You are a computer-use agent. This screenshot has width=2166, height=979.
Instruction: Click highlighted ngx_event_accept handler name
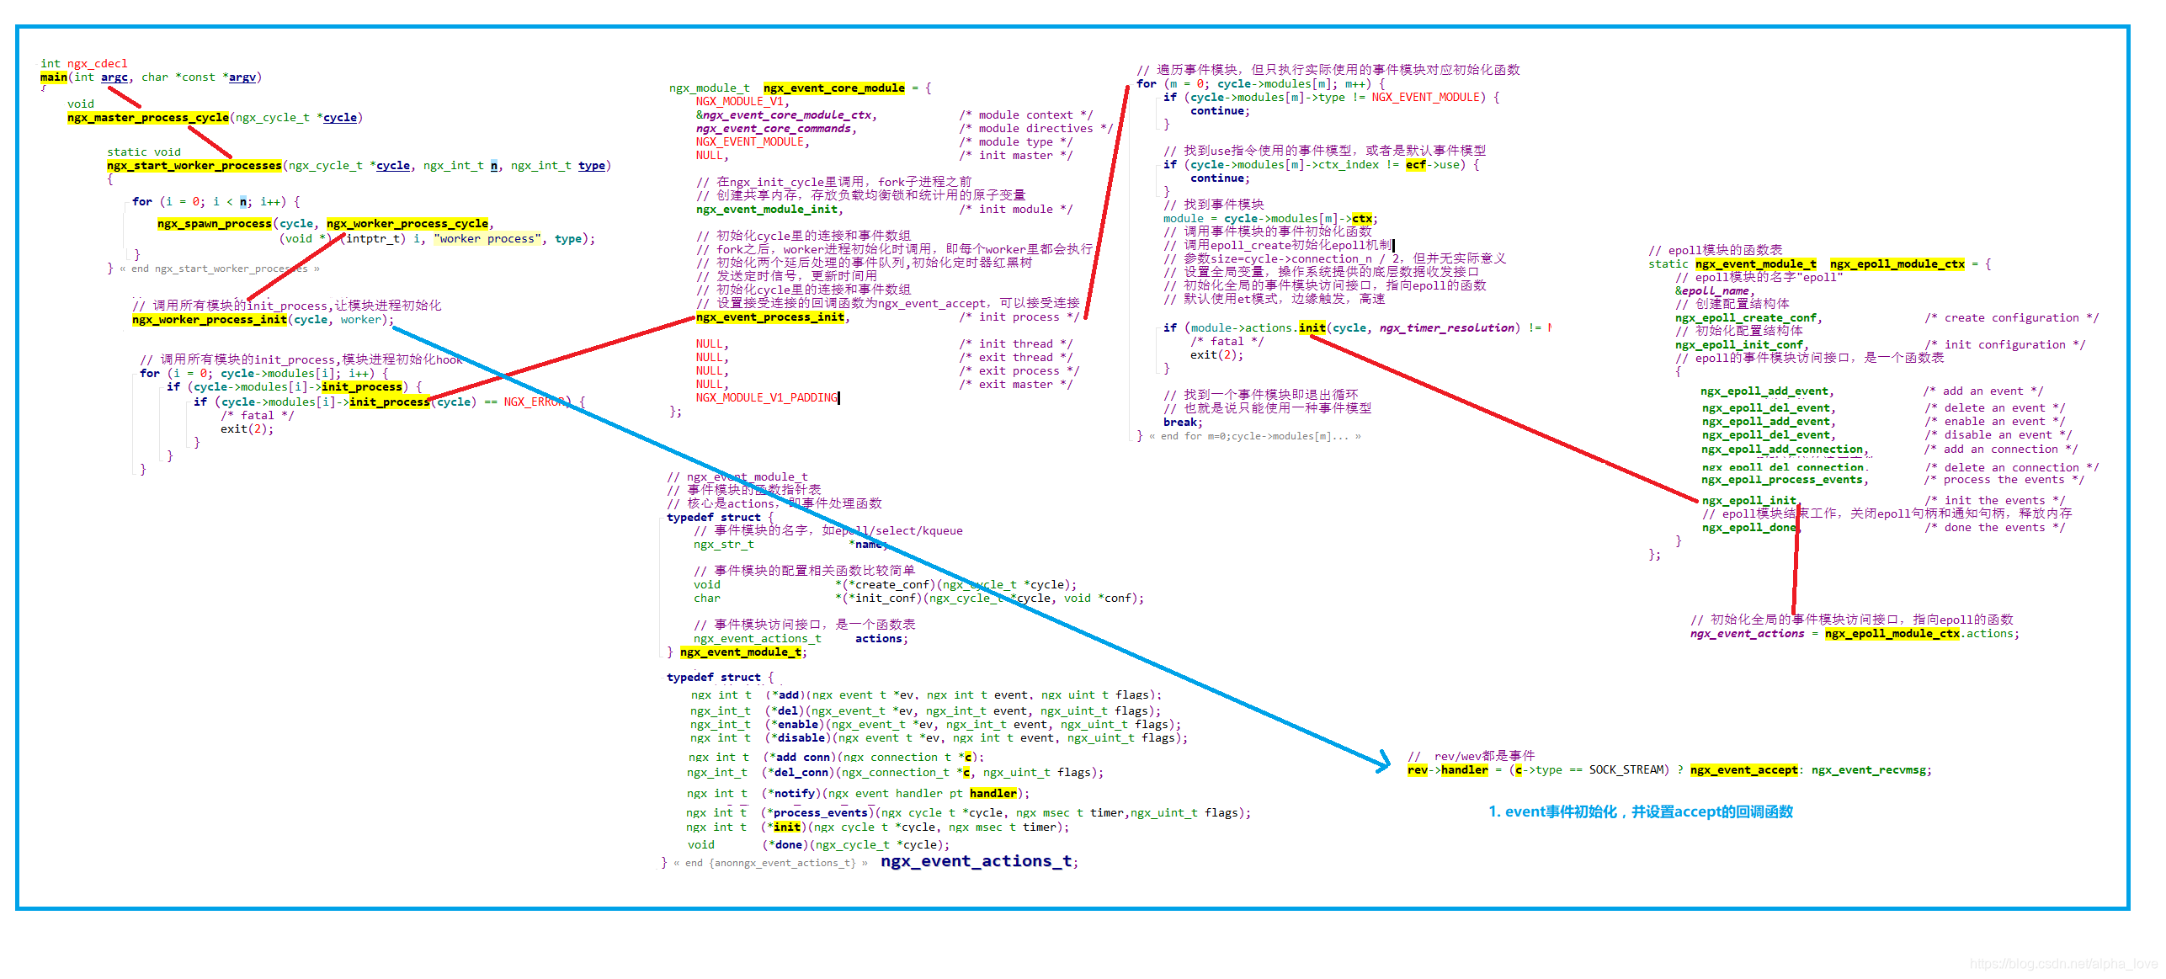coord(1743,770)
